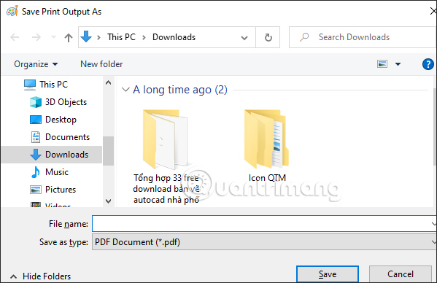Click the Forward navigation arrow

point(36,37)
